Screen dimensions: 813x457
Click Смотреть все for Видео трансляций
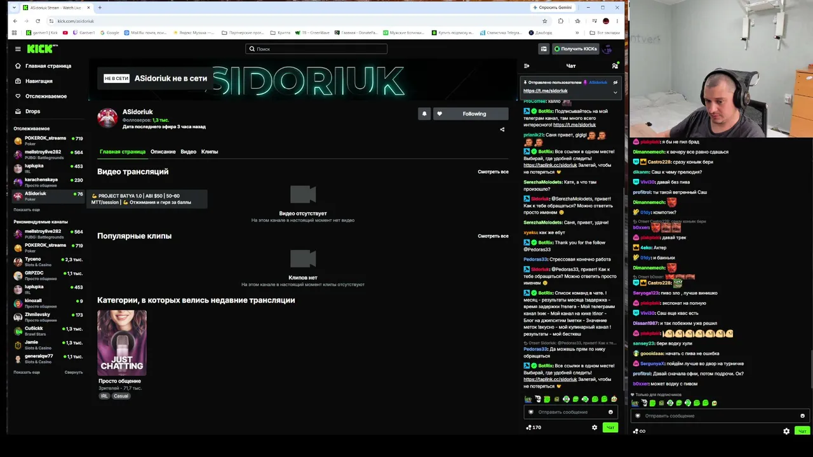pyautogui.click(x=493, y=172)
